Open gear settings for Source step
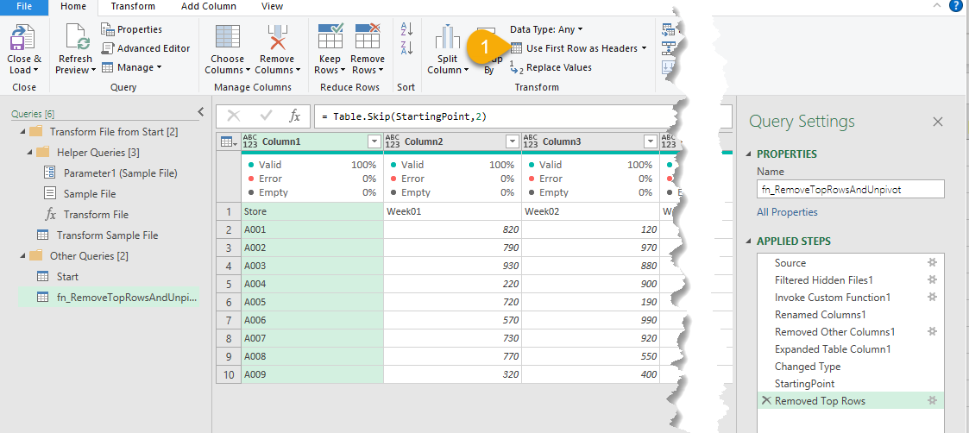The height and width of the screenshot is (433, 969). pyautogui.click(x=931, y=263)
